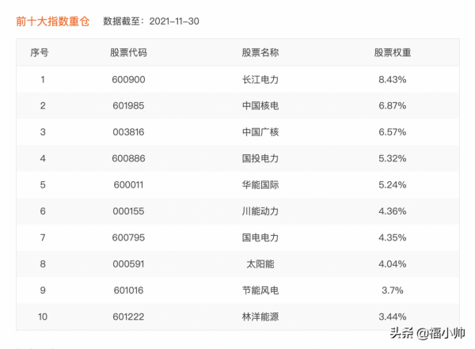Image resolution: width=475 pixels, height=349 pixels.
Task: Click the 川能动力 weight value 4.36%
Action: pyautogui.click(x=393, y=211)
